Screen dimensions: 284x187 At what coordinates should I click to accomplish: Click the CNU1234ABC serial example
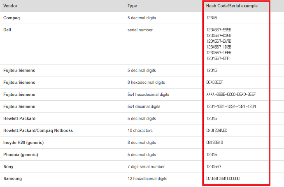(217, 130)
